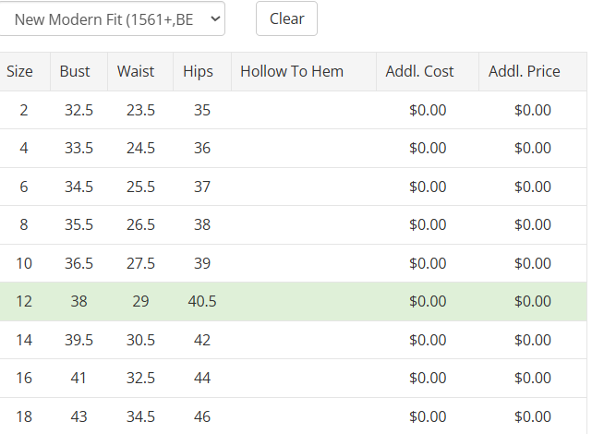Click the Bust column header
This screenshot has height=434, width=592.
[x=76, y=72]
